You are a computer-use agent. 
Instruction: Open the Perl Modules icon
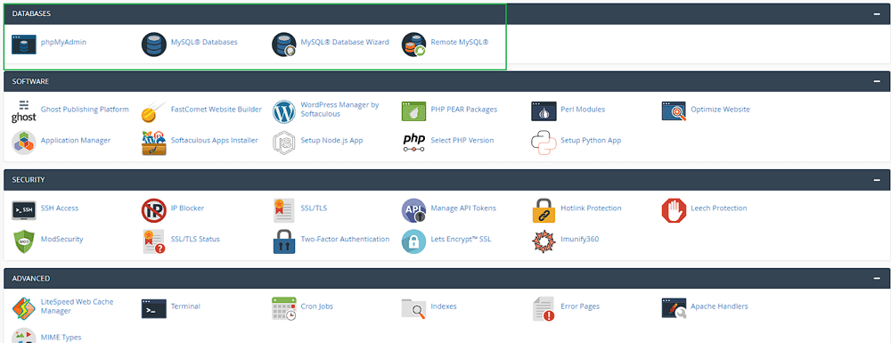[544, 111]
